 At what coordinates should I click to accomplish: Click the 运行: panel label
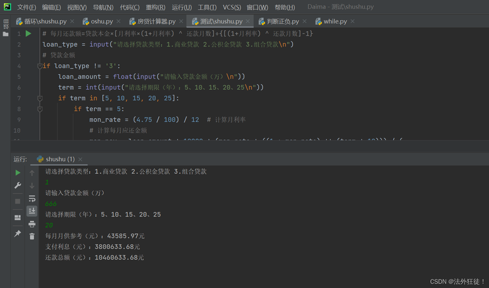(x=20, y=159)
